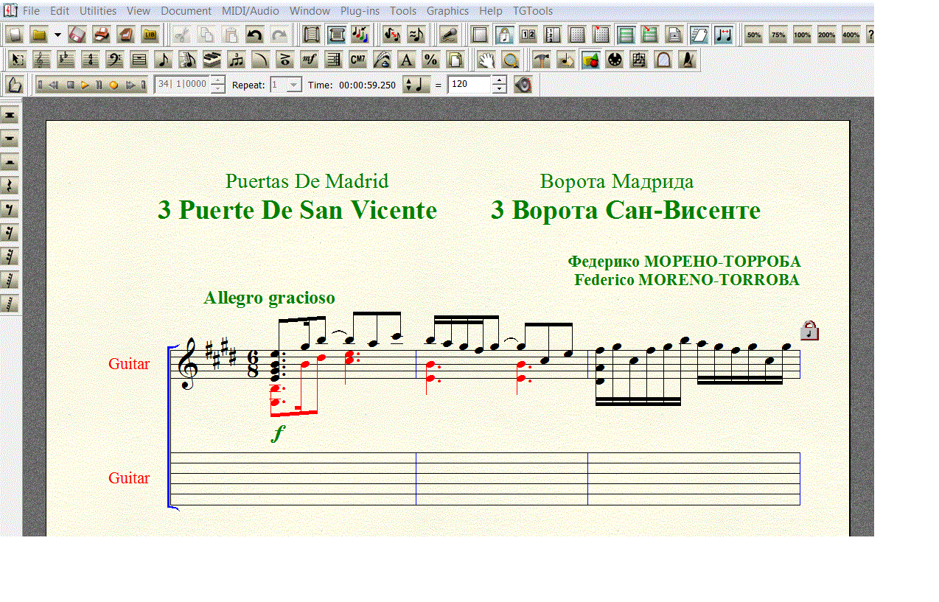Select the Repeat tool
Image resolution: width=939 pixels, height=602 pixels.
point(333,59)
